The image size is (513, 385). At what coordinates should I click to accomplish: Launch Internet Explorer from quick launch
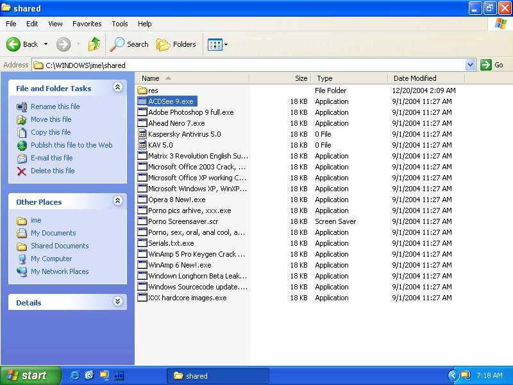[74, 375]
